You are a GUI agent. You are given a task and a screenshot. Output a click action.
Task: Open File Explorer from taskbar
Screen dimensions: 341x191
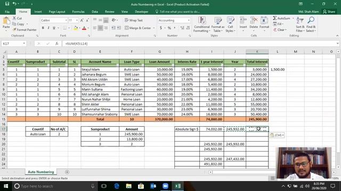pyautogui.click(x=129, y=186)
